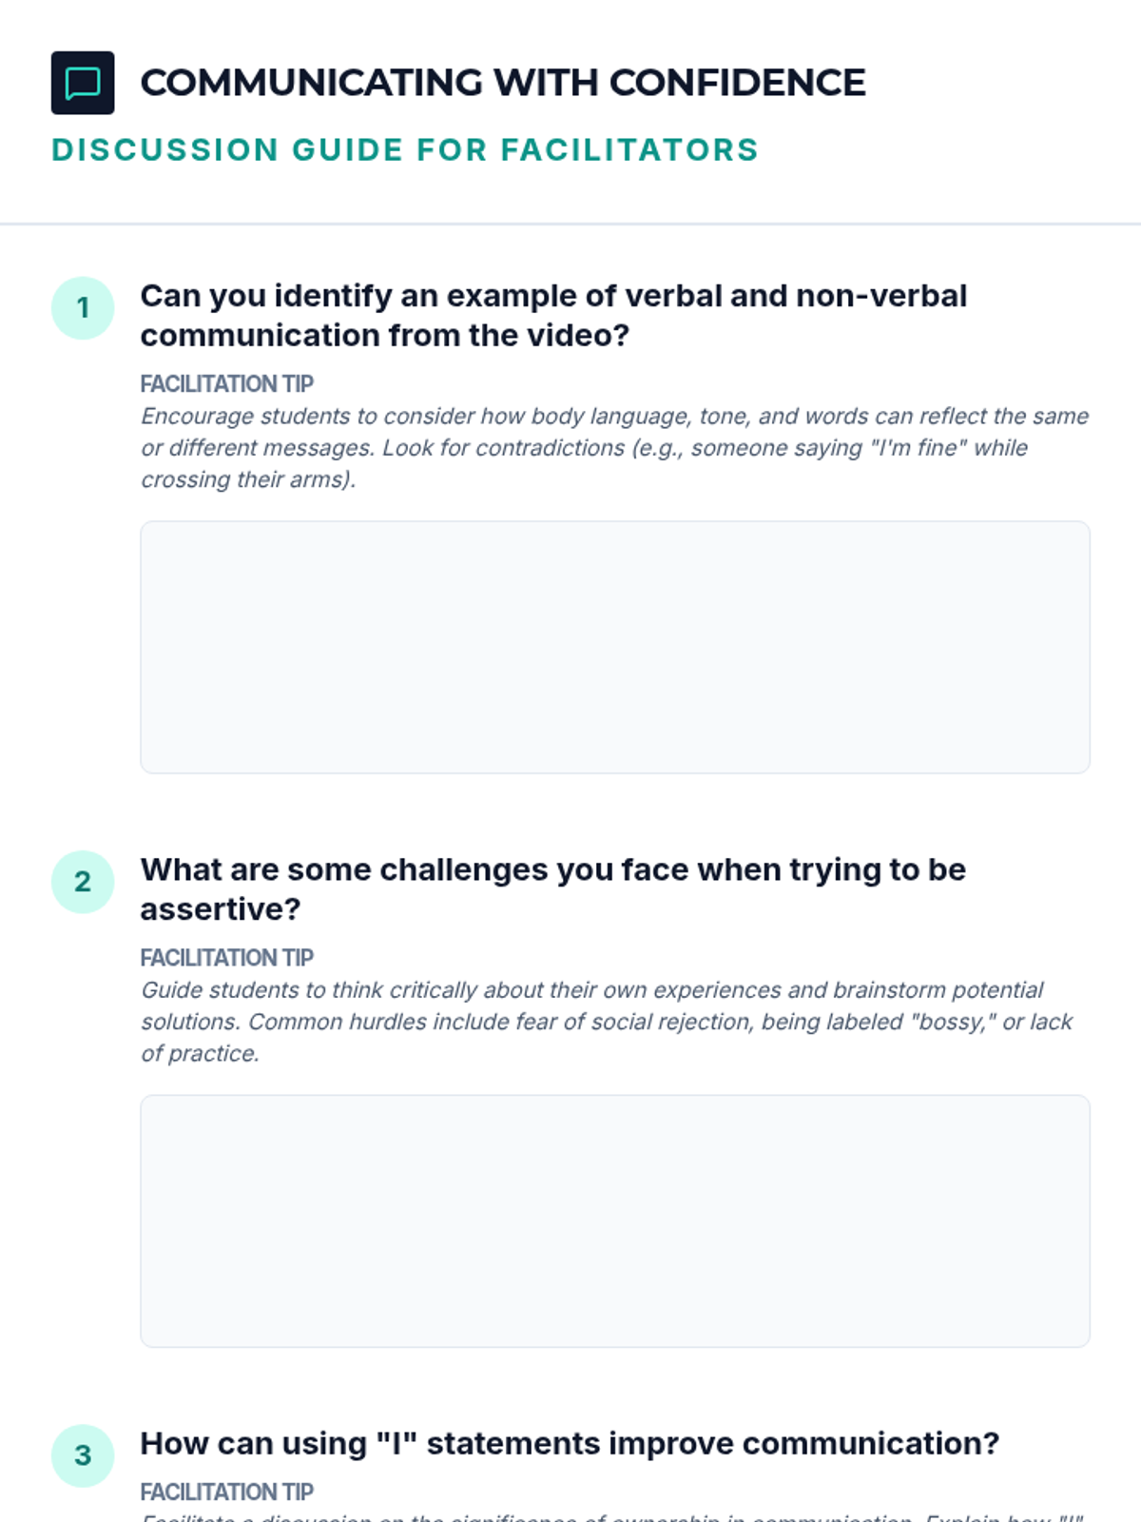Select the number 2 question badge
This screenshot has height=1522, width=1141.
point(83,882)
